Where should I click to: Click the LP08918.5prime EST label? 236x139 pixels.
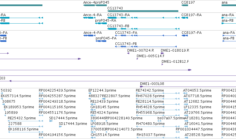tap(104, 124)
